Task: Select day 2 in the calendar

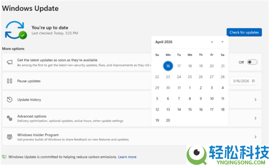Action: (201, 88)
